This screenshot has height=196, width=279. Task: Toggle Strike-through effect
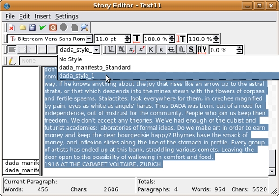(171, 50)
